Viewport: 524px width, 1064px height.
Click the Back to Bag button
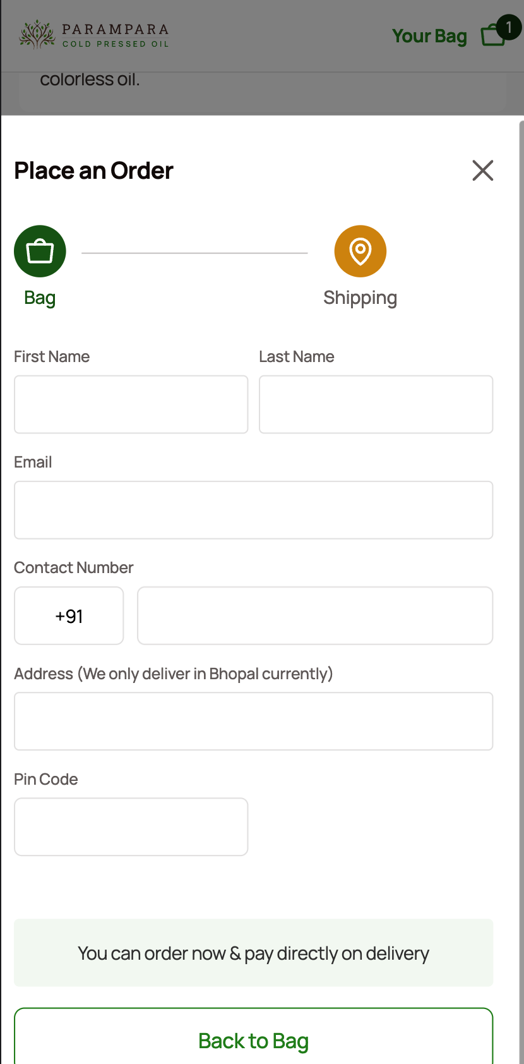click(x=254, y=1037)
